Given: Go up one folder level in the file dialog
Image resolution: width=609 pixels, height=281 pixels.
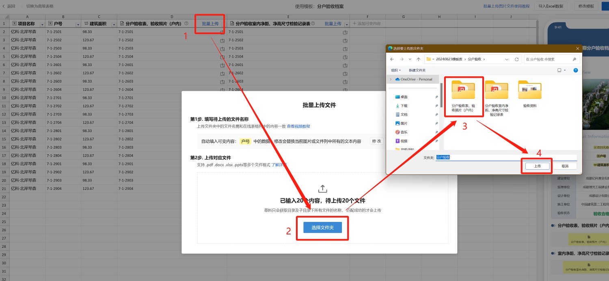Looking at the screenshot, I should coord(418,59).
